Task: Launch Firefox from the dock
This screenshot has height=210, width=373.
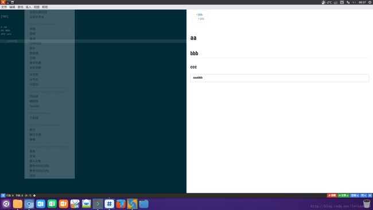Action: [121, 204]
